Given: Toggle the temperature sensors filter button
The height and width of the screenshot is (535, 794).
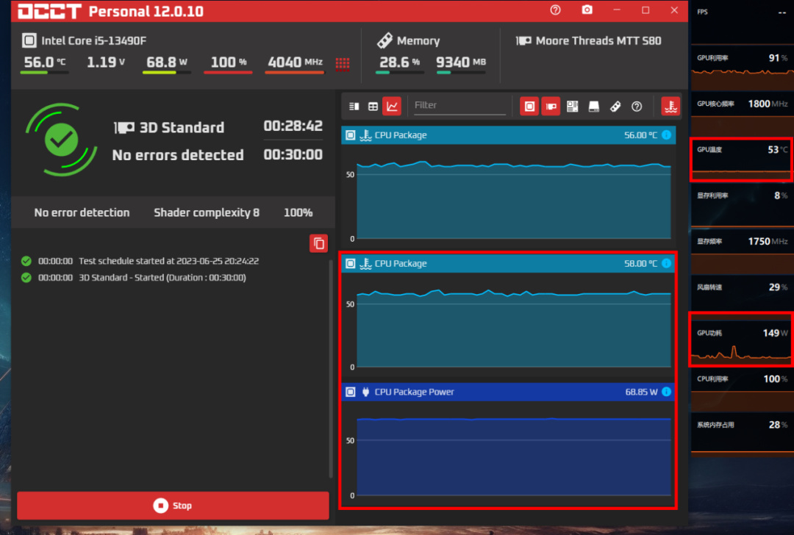Looking at the screenshot, I should point(671,107).
